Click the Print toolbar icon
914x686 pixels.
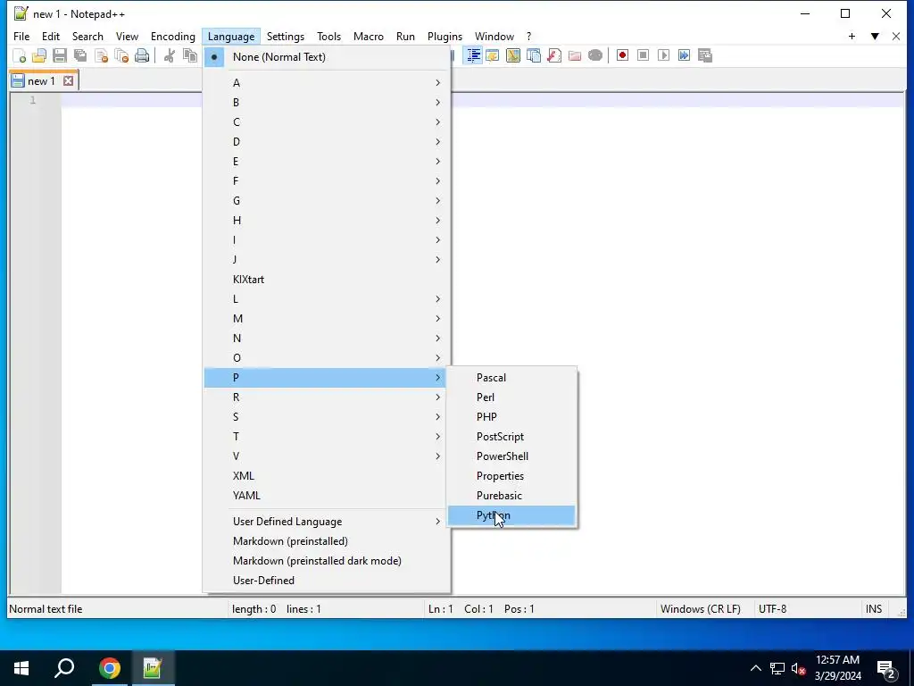(142, 55)
